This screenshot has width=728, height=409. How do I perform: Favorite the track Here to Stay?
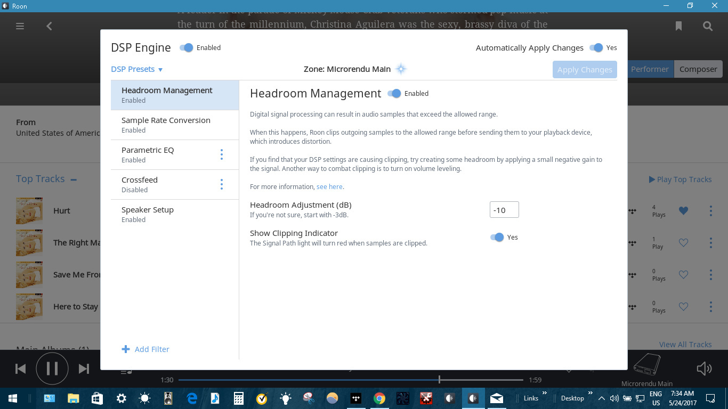pos(683,307)
